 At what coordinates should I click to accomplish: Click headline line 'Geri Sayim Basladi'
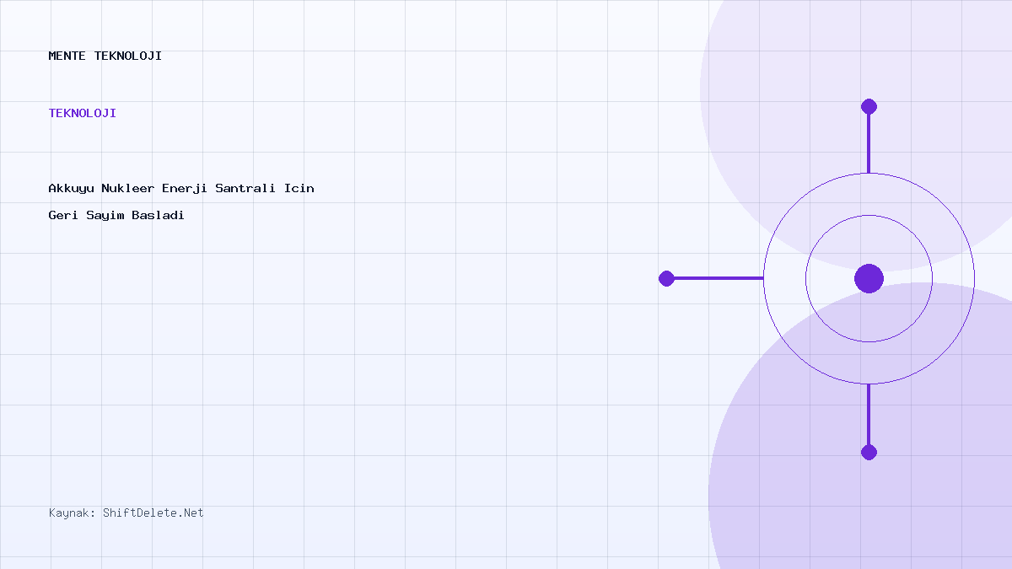[116, 215]
